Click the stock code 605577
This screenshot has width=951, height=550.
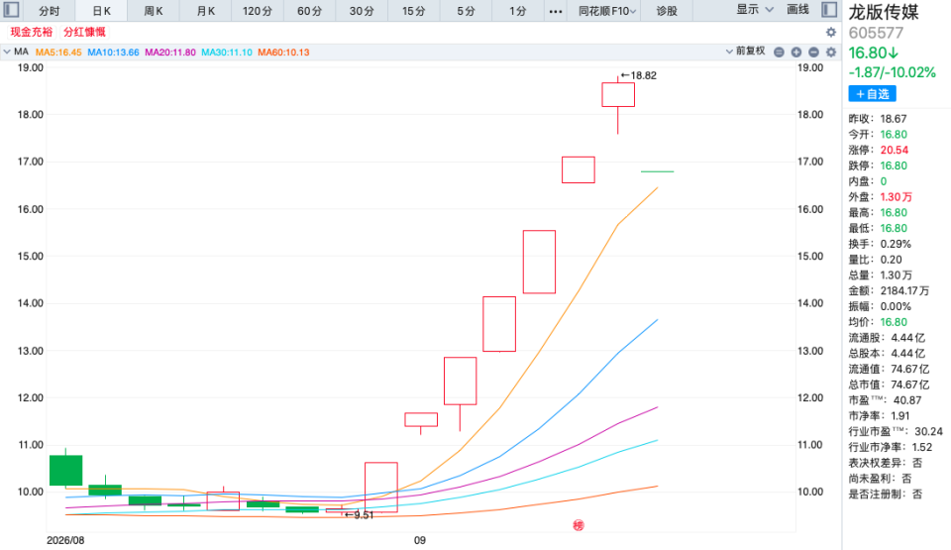(x=877, y=33)
